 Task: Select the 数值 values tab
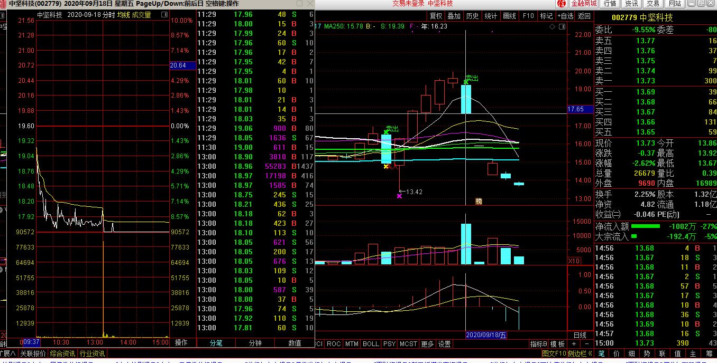point(295,343)
